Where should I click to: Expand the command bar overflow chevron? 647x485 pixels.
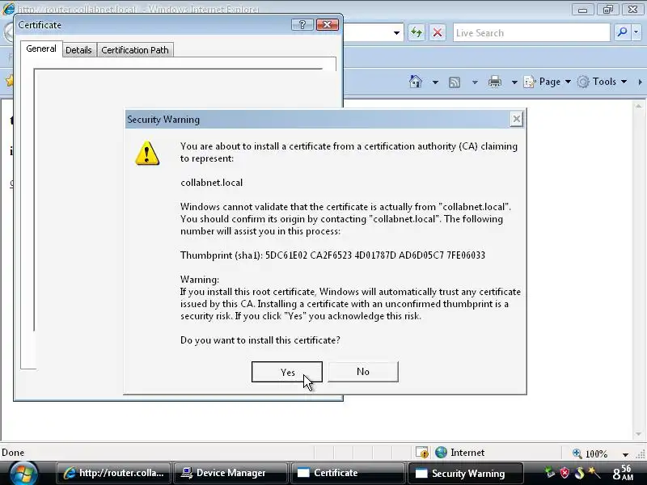[x=640, y=82]
